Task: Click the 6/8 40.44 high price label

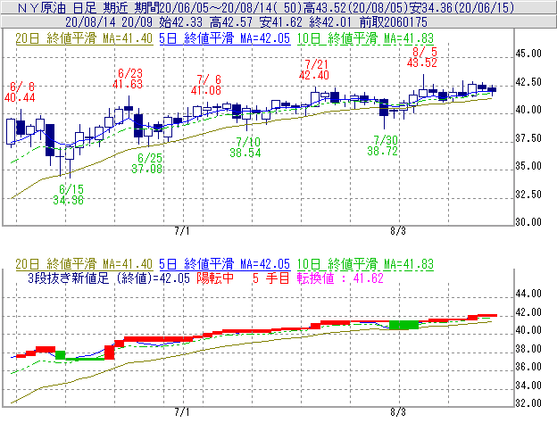Action: [x=20, y=92]
